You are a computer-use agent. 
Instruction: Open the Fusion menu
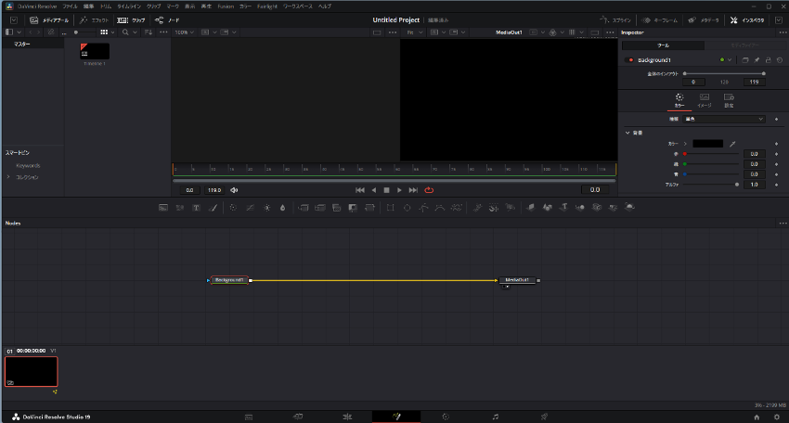[x=226, y=6]
